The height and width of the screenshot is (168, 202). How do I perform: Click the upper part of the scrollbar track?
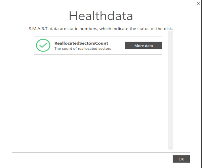tap(170, 58)
